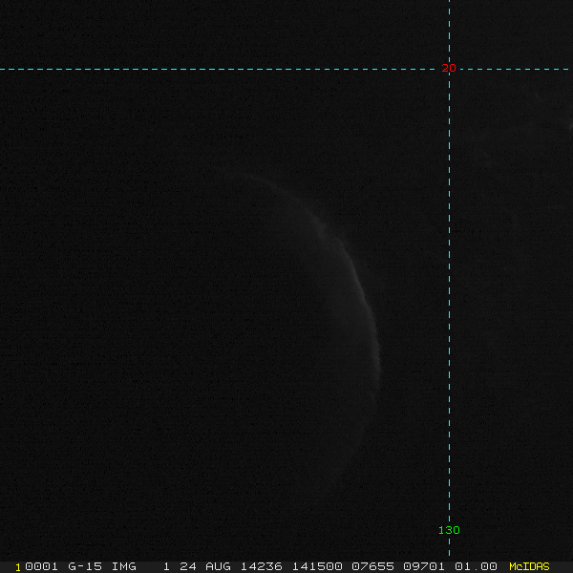Screen dimensions: 573x573
Task: Click the red 20 latitude label
Action: pos(449,68)
